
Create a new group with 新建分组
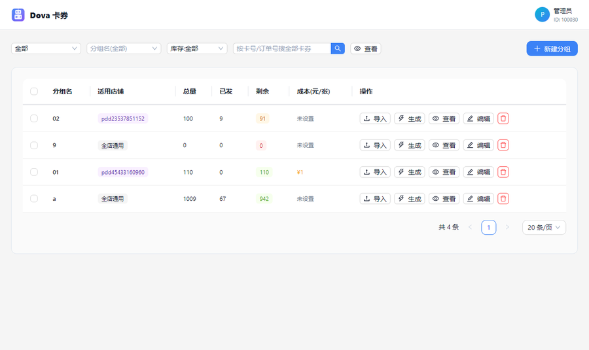[x=552, y=48]
